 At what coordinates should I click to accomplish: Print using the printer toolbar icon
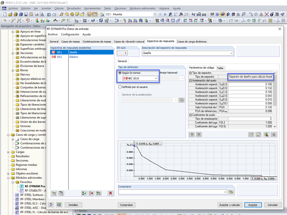click(37, 14)
